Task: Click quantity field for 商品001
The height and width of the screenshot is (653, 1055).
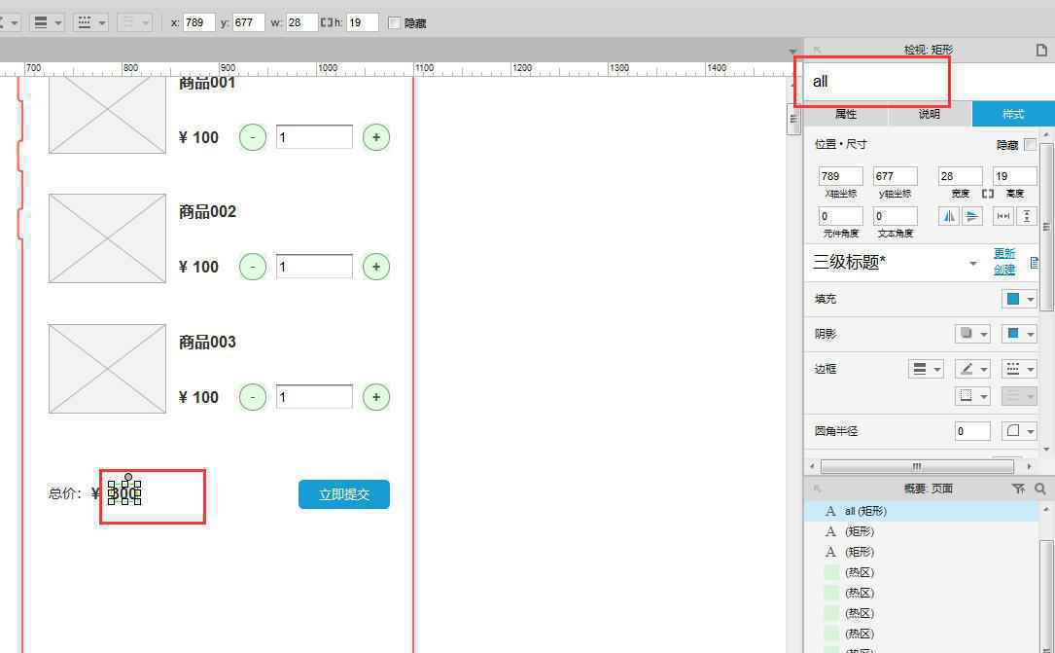Action: pos(314,137)
